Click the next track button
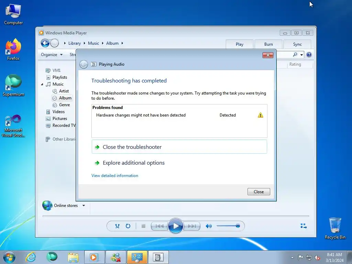This screenshot has width=352, height=264. [192, 226]
